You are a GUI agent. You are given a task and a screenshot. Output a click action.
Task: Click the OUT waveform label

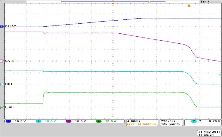(9, 84)
